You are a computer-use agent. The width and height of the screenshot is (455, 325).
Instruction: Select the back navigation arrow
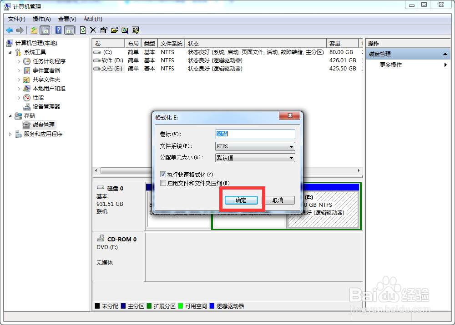point(9,30)
